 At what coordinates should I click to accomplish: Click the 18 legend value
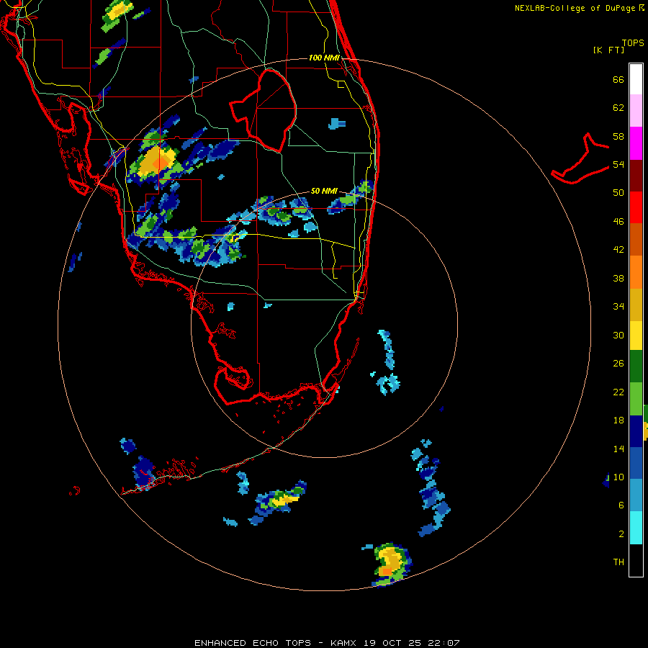(618, 420)
